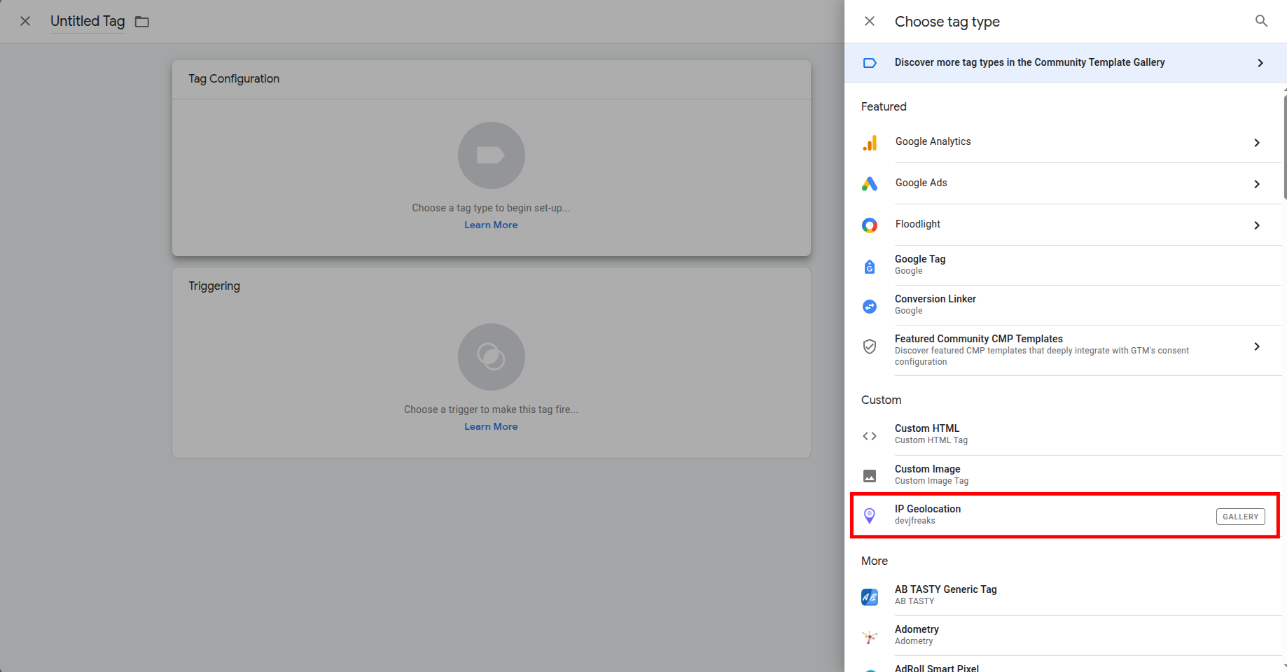Click Discover more tag types gallery text

click(x=1030, y=62)
